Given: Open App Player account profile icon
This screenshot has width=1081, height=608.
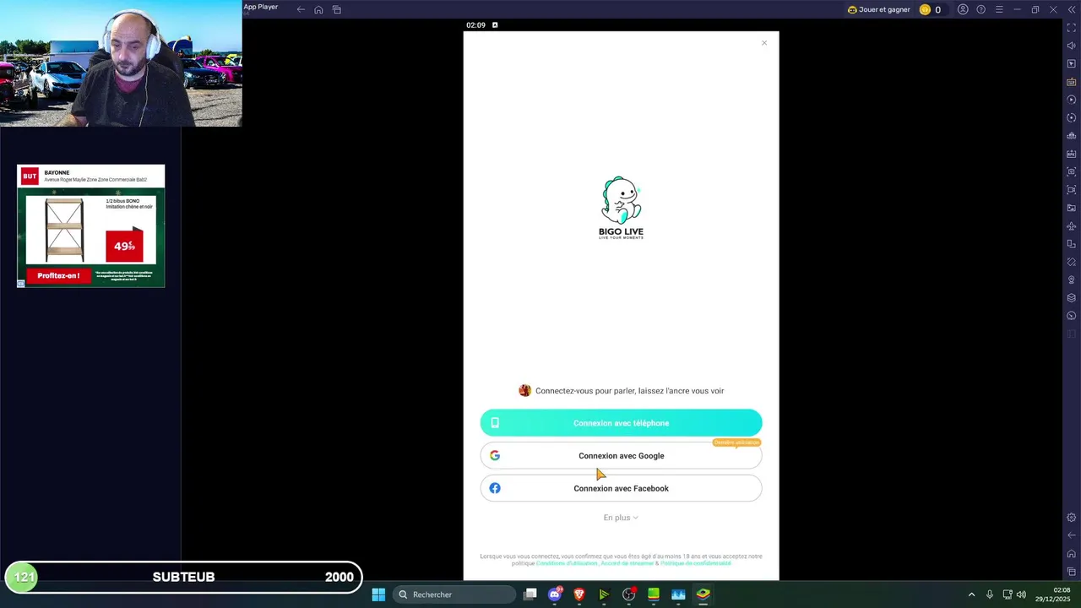Looking at the screenshot, I should click(x=963, y=9).
